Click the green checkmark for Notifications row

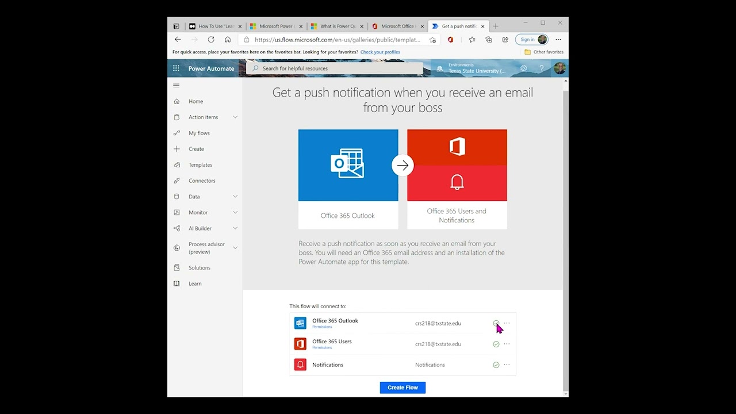pos(496,365)
